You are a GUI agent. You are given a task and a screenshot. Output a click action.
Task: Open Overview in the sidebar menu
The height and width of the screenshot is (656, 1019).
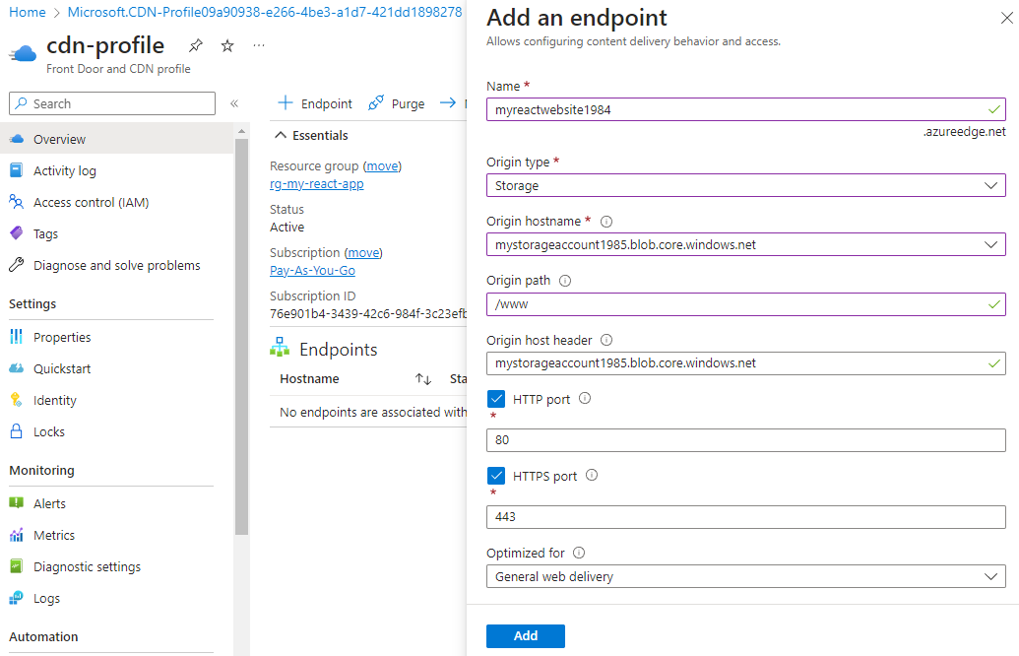[x=117, y=139]
